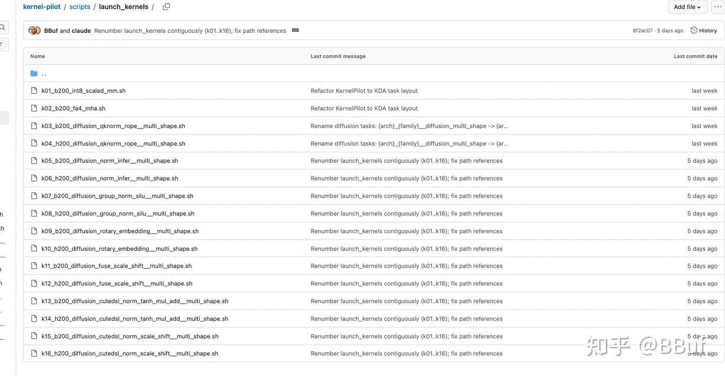Image resolution: width=725 pixels, height=376 pixels.
Task: Click file icon beside k01_b200_int8_scaled_mm.sh
Action: point(34,91)
